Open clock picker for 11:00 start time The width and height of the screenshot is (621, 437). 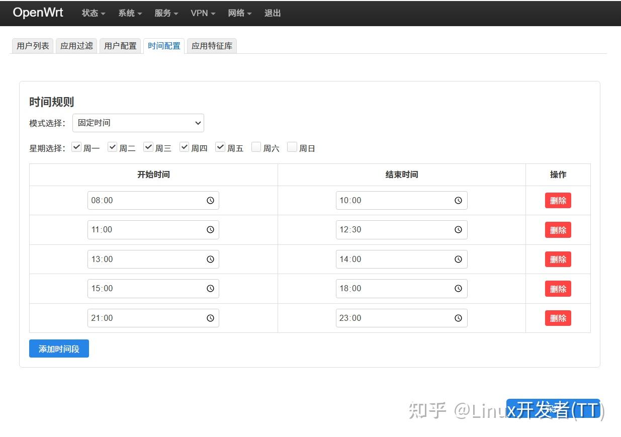pos(210,230)
